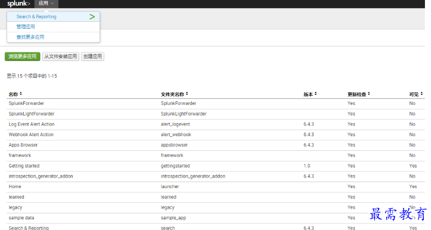Click green arrow icon beside Search & Reporting

[x=92, y=17]
